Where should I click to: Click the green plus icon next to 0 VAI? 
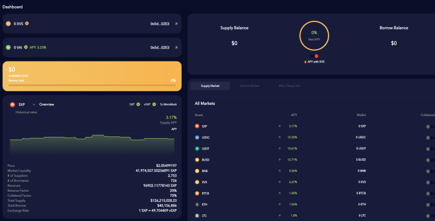(x=26, y=47)
